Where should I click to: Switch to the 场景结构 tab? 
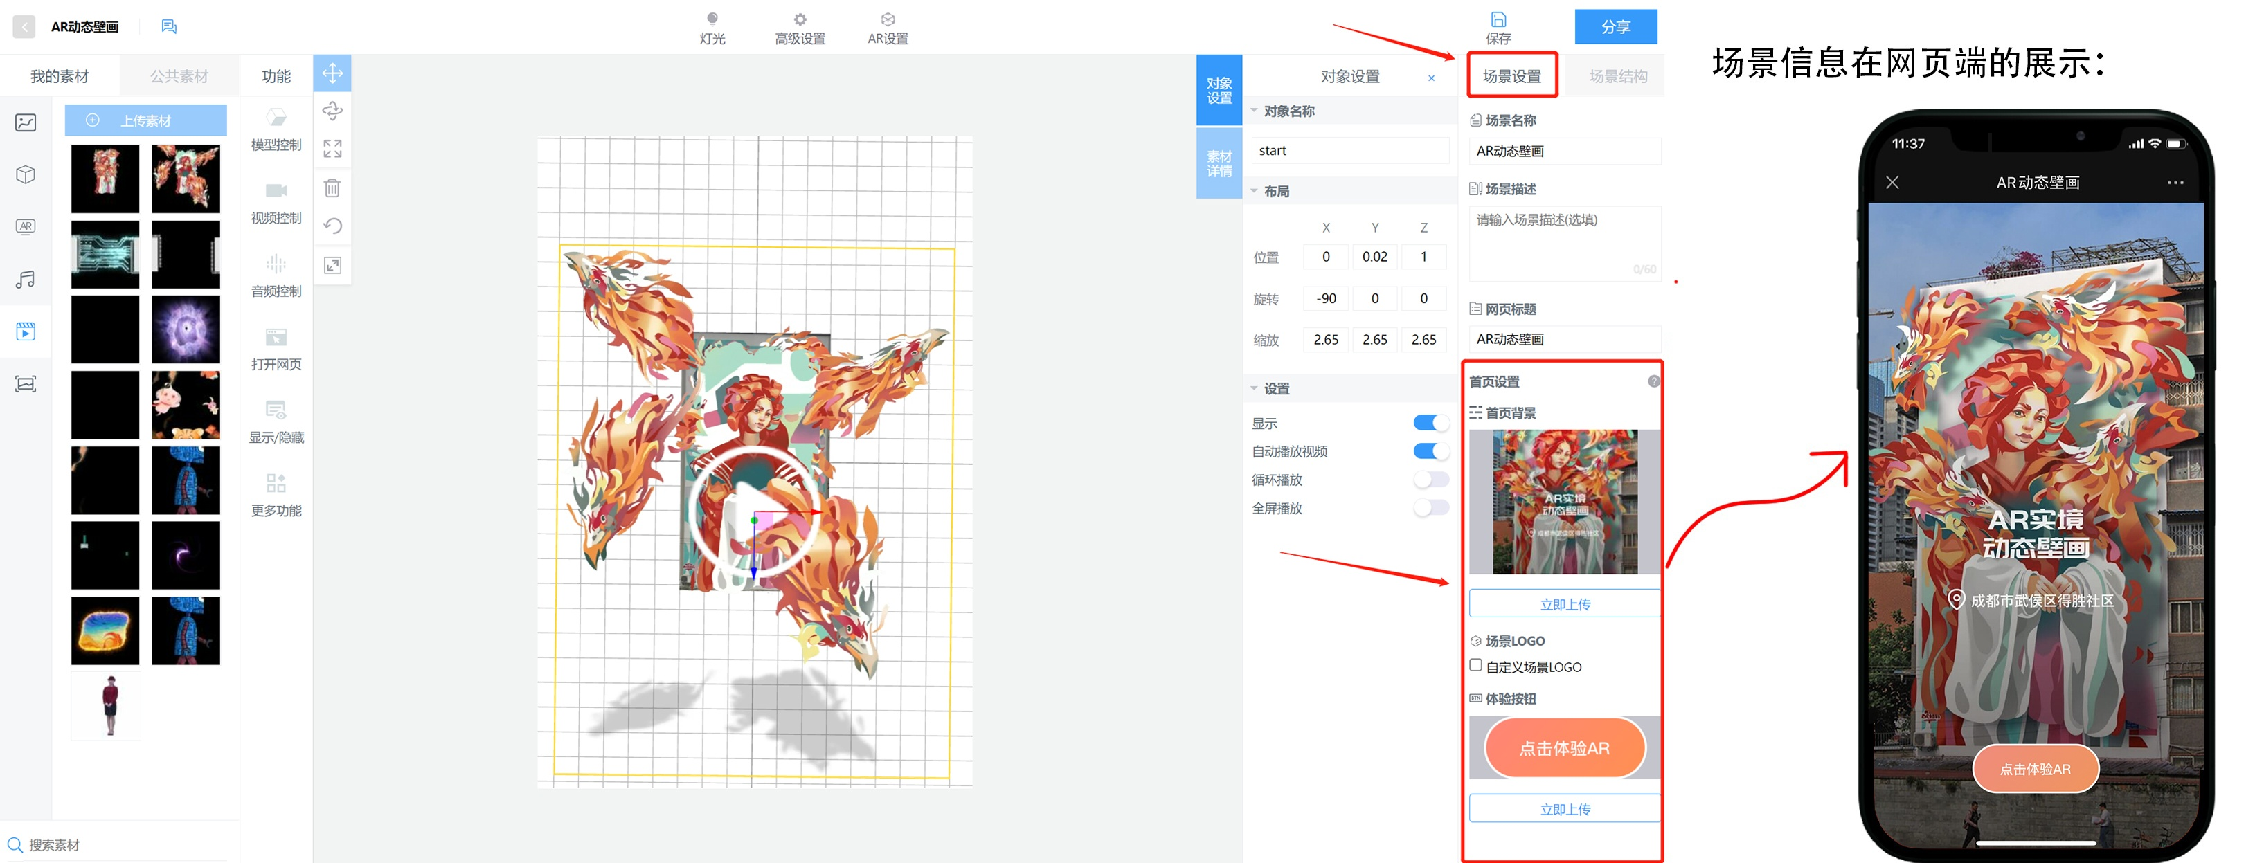pyautogui.click(x=1617, y=77)
